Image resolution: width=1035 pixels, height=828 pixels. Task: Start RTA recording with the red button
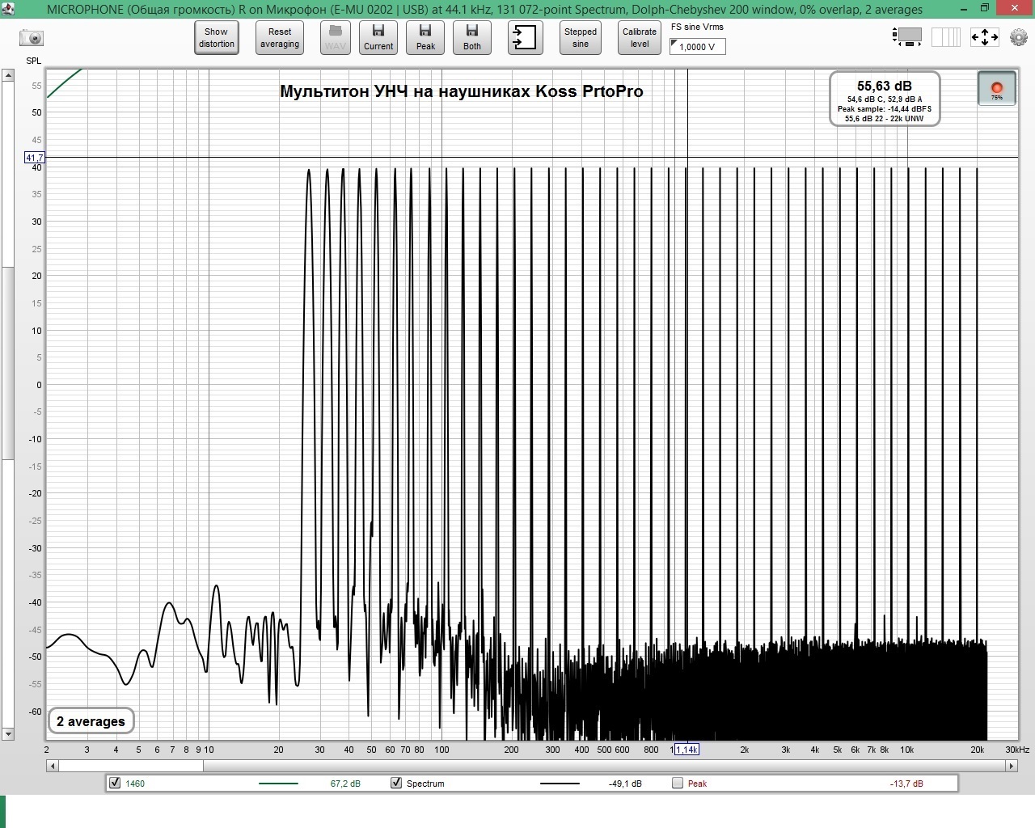tap(997, 89)
